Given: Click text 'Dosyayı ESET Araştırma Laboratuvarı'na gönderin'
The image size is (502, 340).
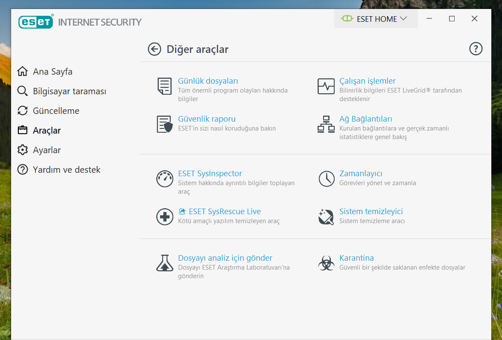Looking at the screenshot, I should click(x=234, y=272).
